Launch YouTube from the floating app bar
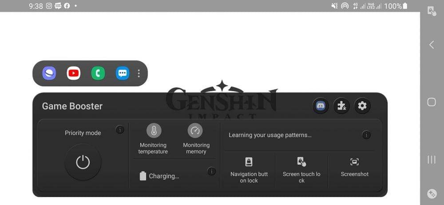The width and height of the screenshot is (444, 205). point(74,73)
